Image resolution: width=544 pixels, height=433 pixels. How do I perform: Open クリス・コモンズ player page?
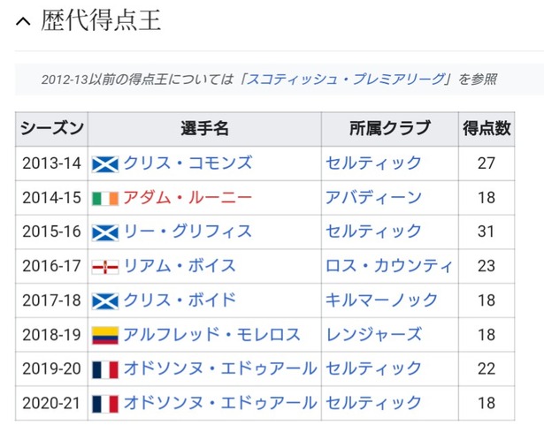188,163
